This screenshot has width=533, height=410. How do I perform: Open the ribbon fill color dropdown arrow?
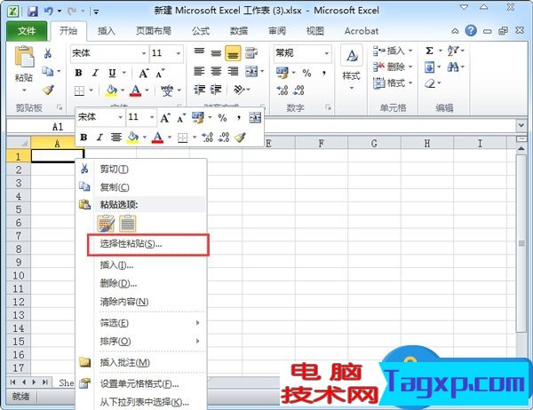click(123, 91)
